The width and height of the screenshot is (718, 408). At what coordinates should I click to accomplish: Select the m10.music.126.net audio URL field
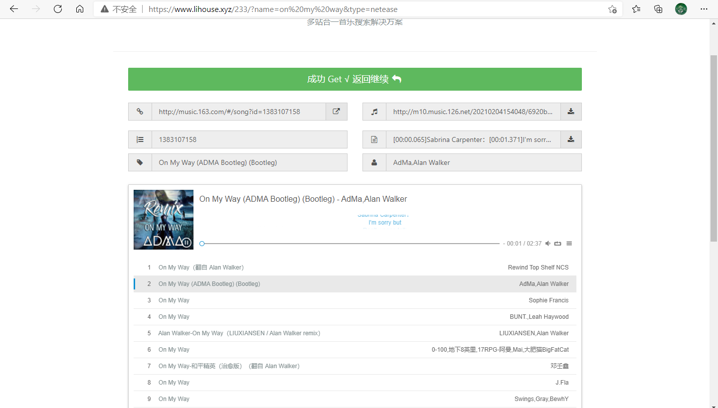[473, 112]
